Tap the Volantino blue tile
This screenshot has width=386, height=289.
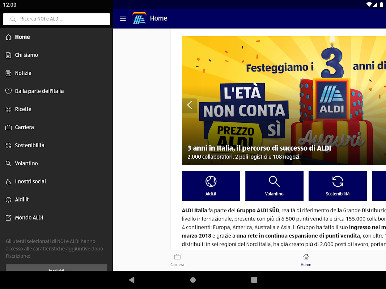click(x=274, y=186)
